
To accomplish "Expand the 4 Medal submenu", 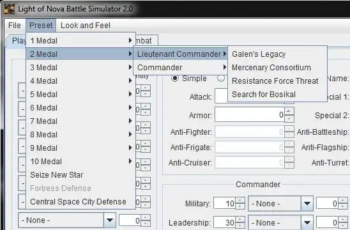I will 81,81.
